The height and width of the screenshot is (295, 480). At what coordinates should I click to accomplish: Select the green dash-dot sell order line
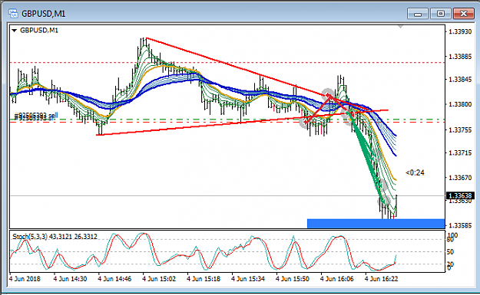coord(227,120)
